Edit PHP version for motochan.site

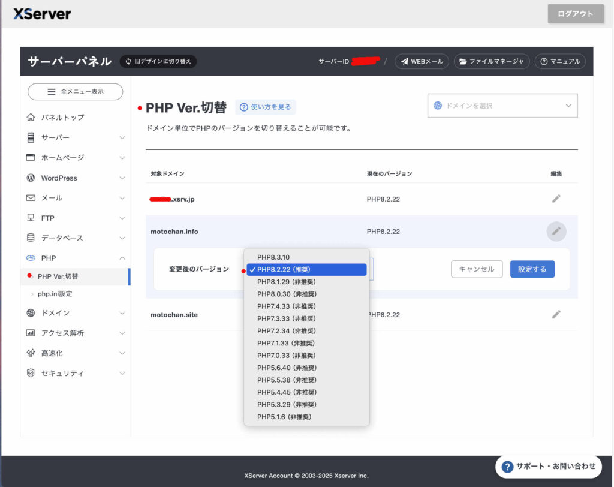click(x=556, y=314)
